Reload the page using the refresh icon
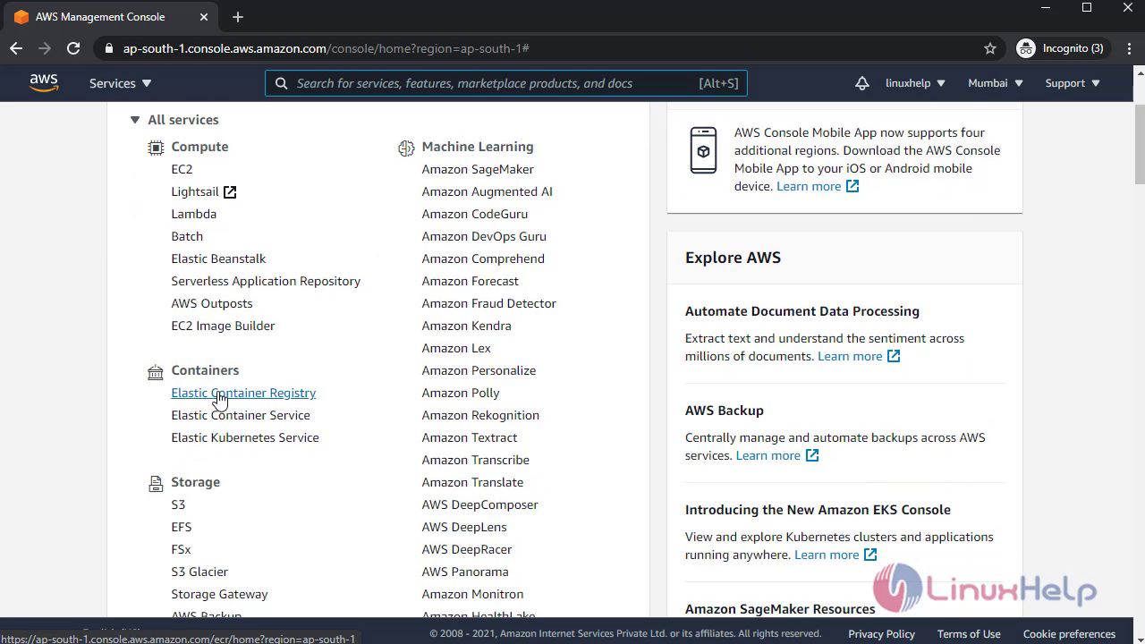Viewport: 1145px width, 644px height. [x=73, y=48]
